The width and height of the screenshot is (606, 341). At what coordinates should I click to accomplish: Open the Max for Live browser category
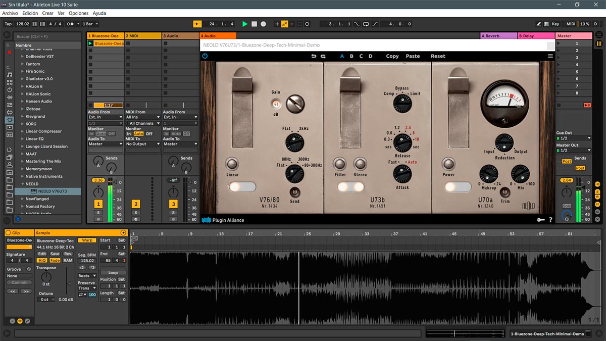(10, 112)
